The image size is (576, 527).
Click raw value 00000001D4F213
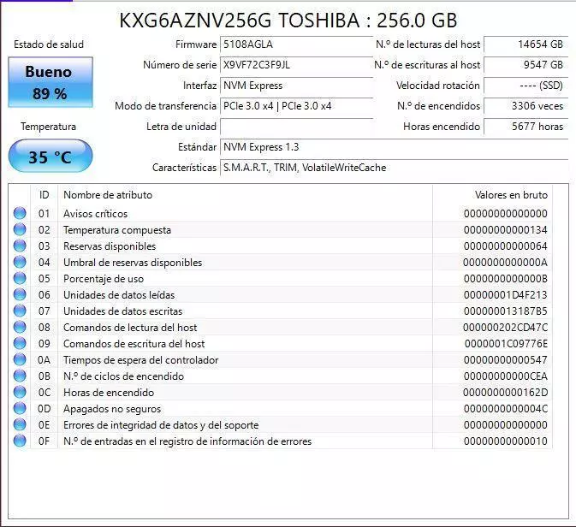pyautogui.click(x=506, y=295)
